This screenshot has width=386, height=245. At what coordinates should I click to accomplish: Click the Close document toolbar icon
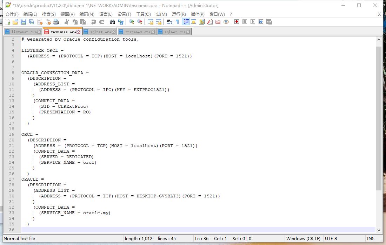click(x=40, y=22)
